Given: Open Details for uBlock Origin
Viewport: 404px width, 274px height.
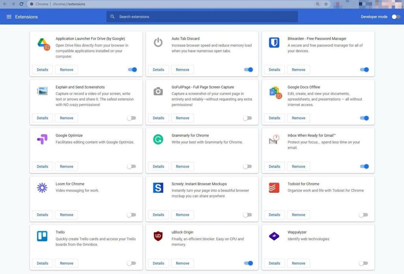Looking at the screenshot, I should point(158,263).
